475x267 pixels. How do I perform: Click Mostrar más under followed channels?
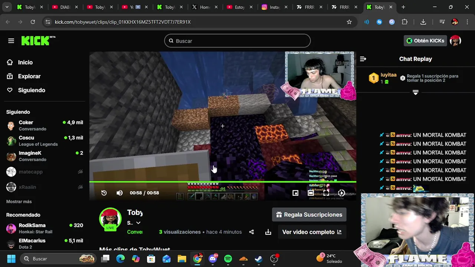pyautogui.click(x=19, y=202)
